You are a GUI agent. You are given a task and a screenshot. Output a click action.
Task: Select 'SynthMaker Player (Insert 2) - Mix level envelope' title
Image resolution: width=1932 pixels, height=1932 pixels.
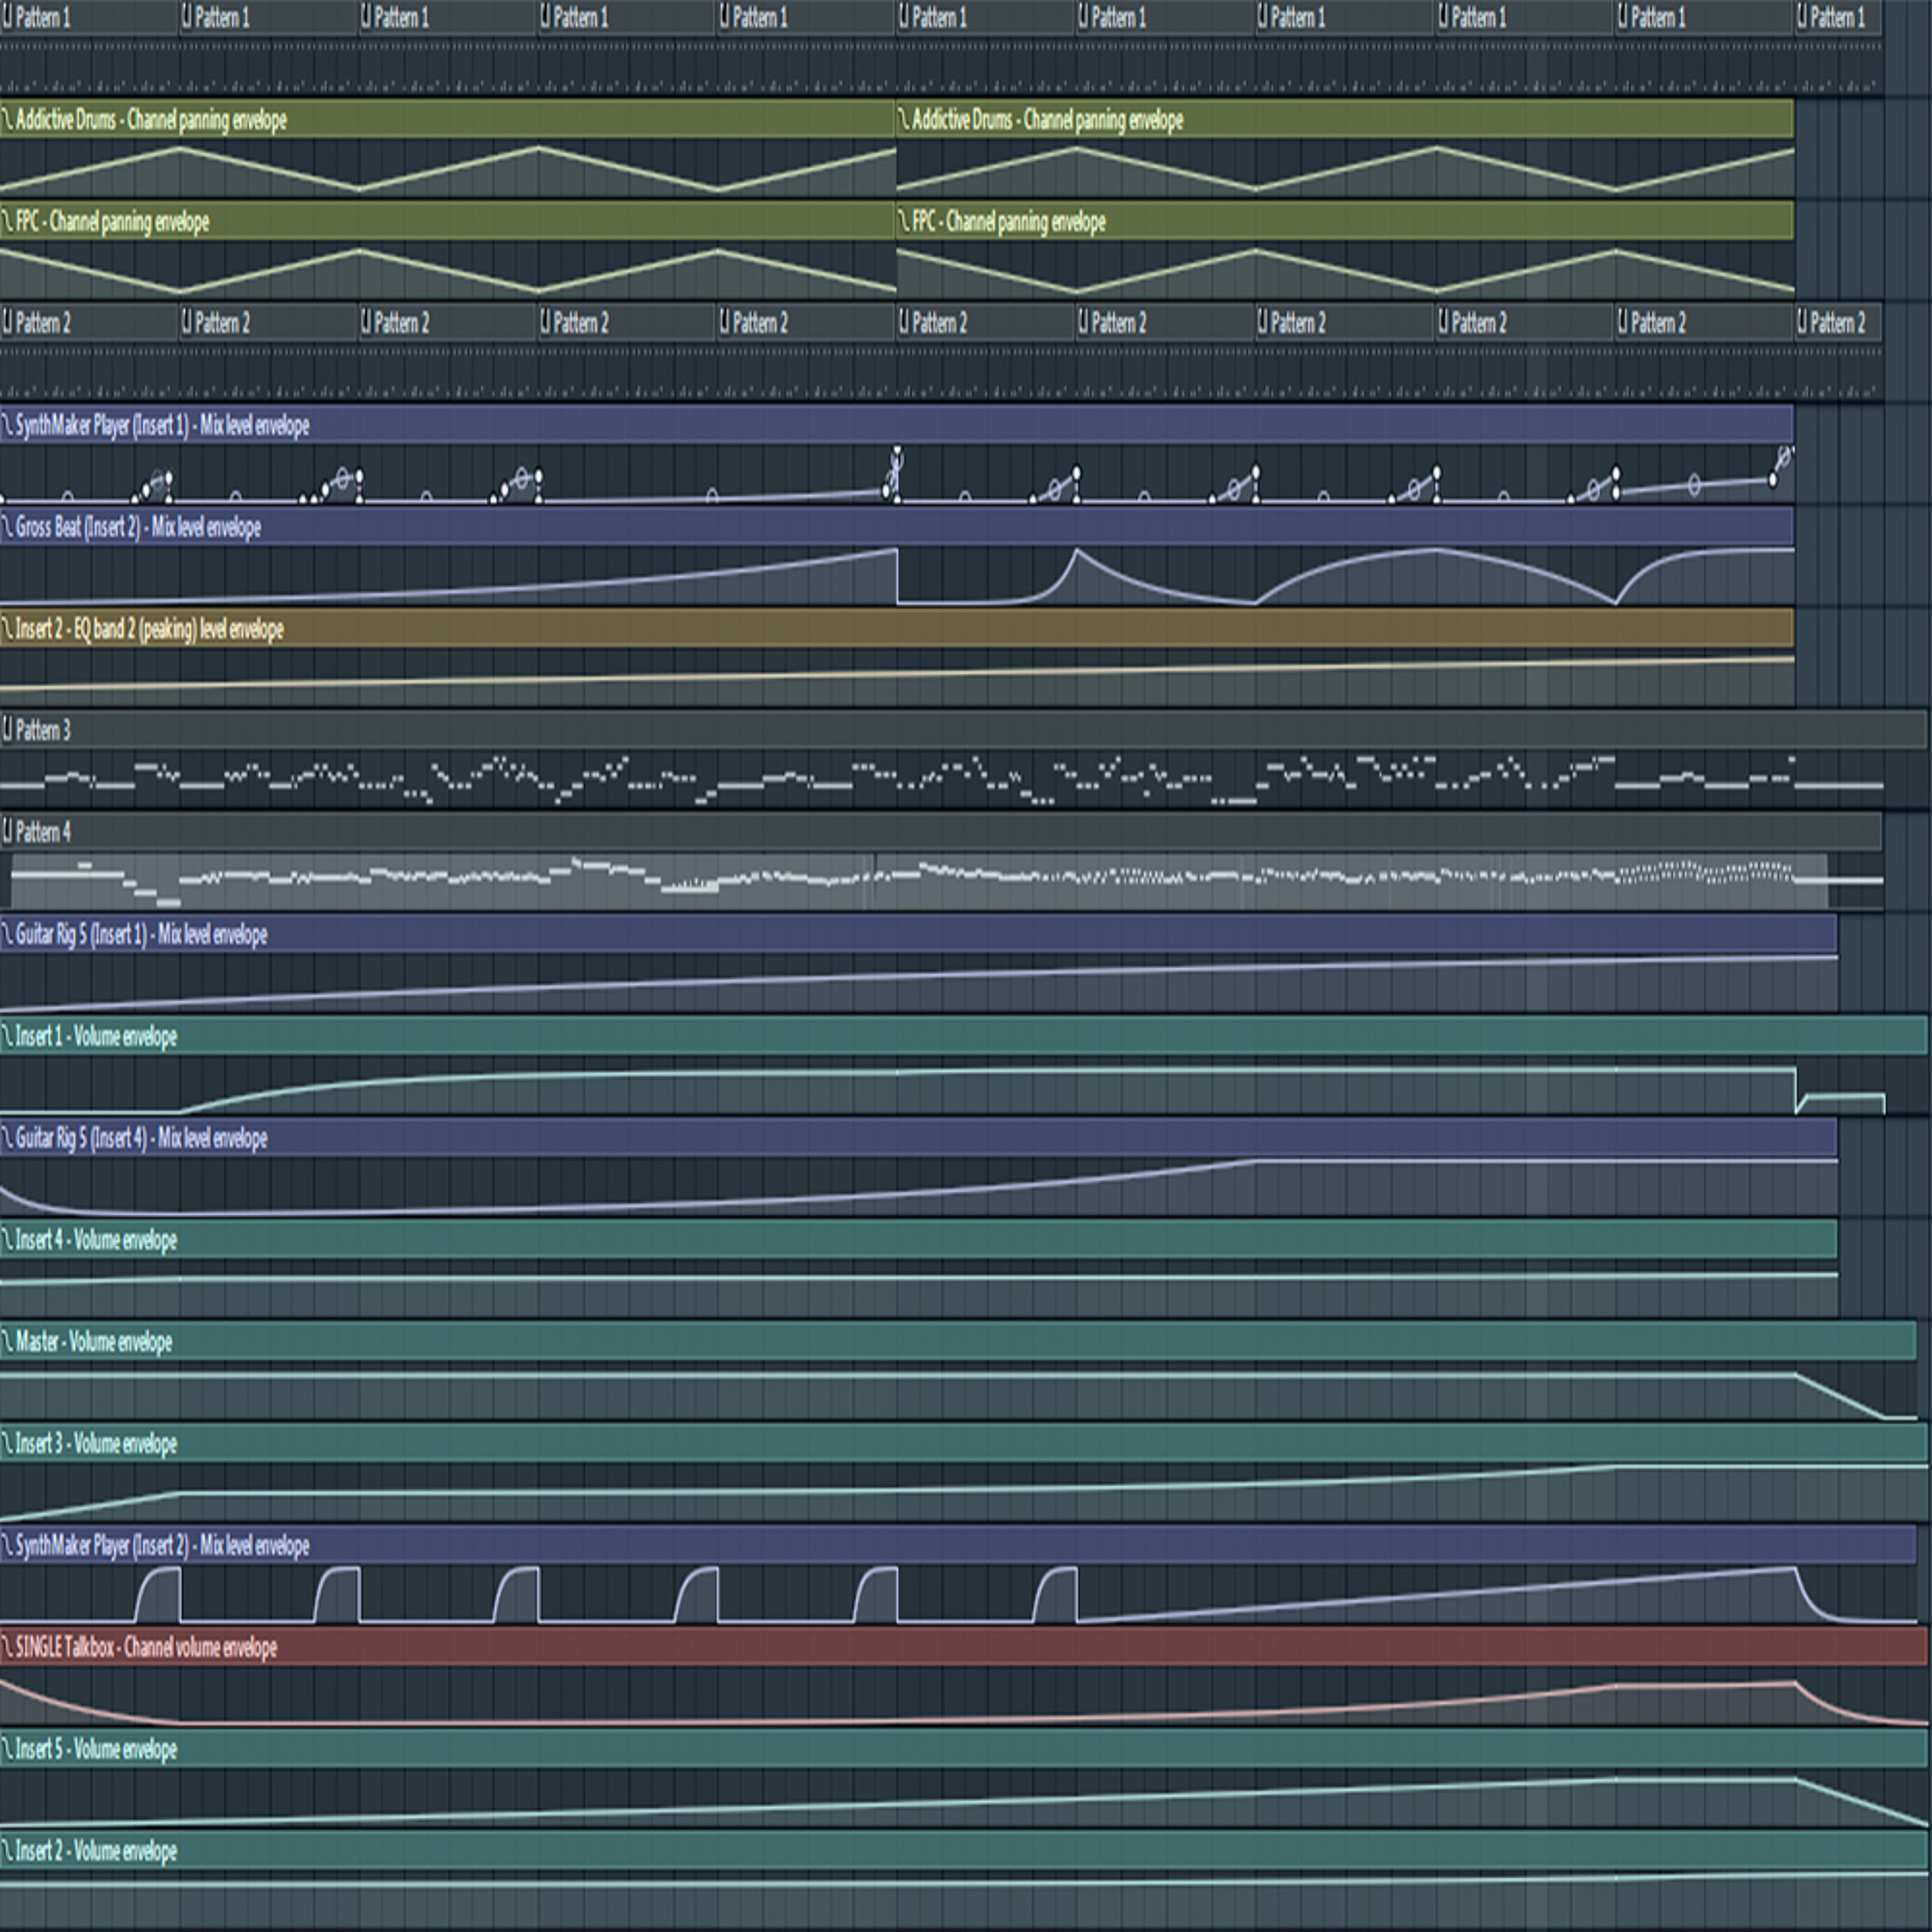162,1546
